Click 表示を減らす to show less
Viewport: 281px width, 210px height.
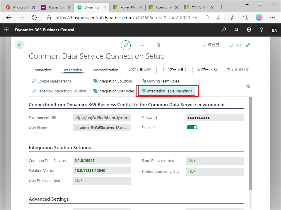[238, 69]
